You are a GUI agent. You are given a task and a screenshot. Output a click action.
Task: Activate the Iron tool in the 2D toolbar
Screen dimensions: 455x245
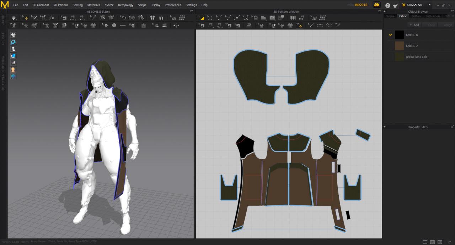249,25
